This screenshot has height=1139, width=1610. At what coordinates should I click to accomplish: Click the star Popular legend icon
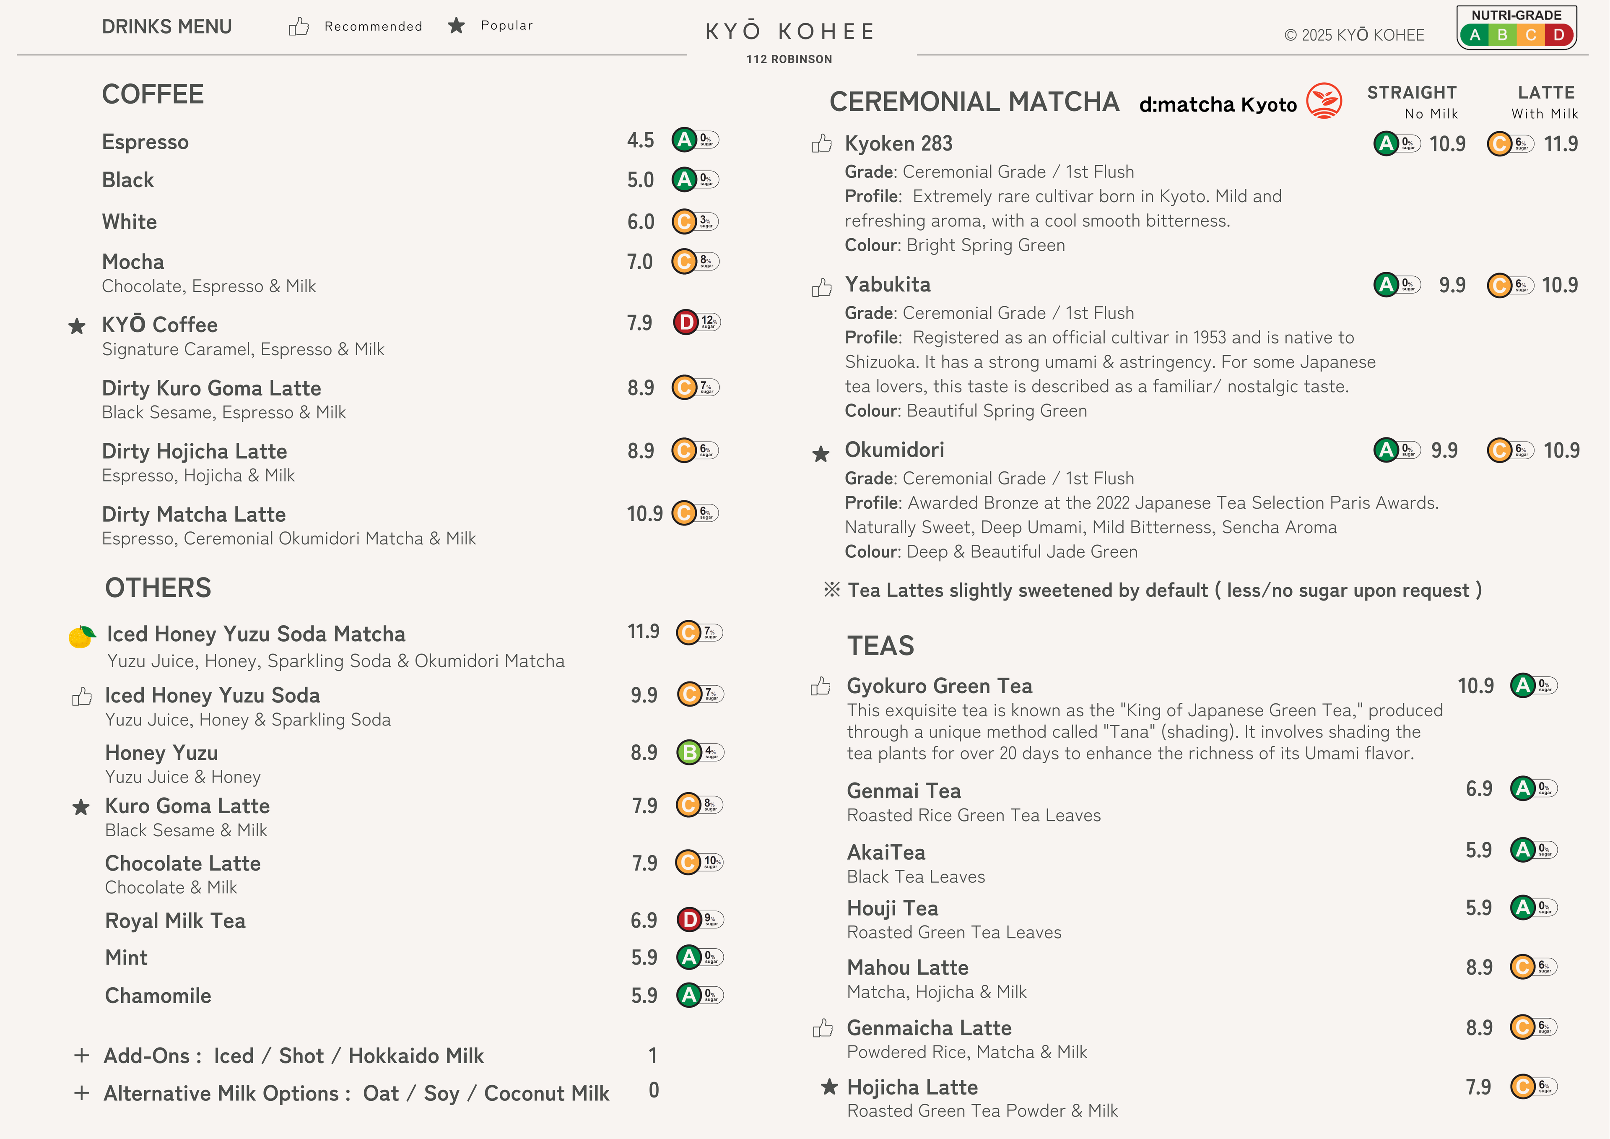457,26
